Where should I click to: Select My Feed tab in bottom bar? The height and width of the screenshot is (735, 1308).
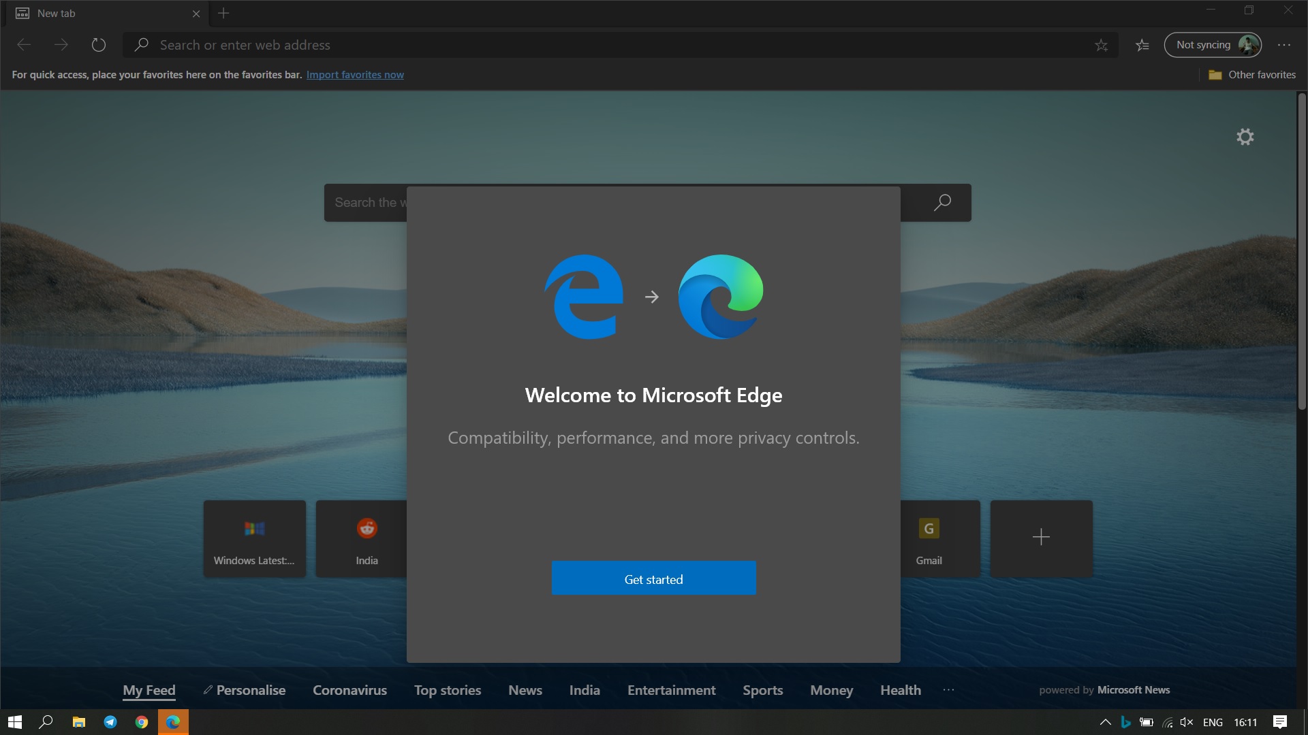[x=149, y=689]
